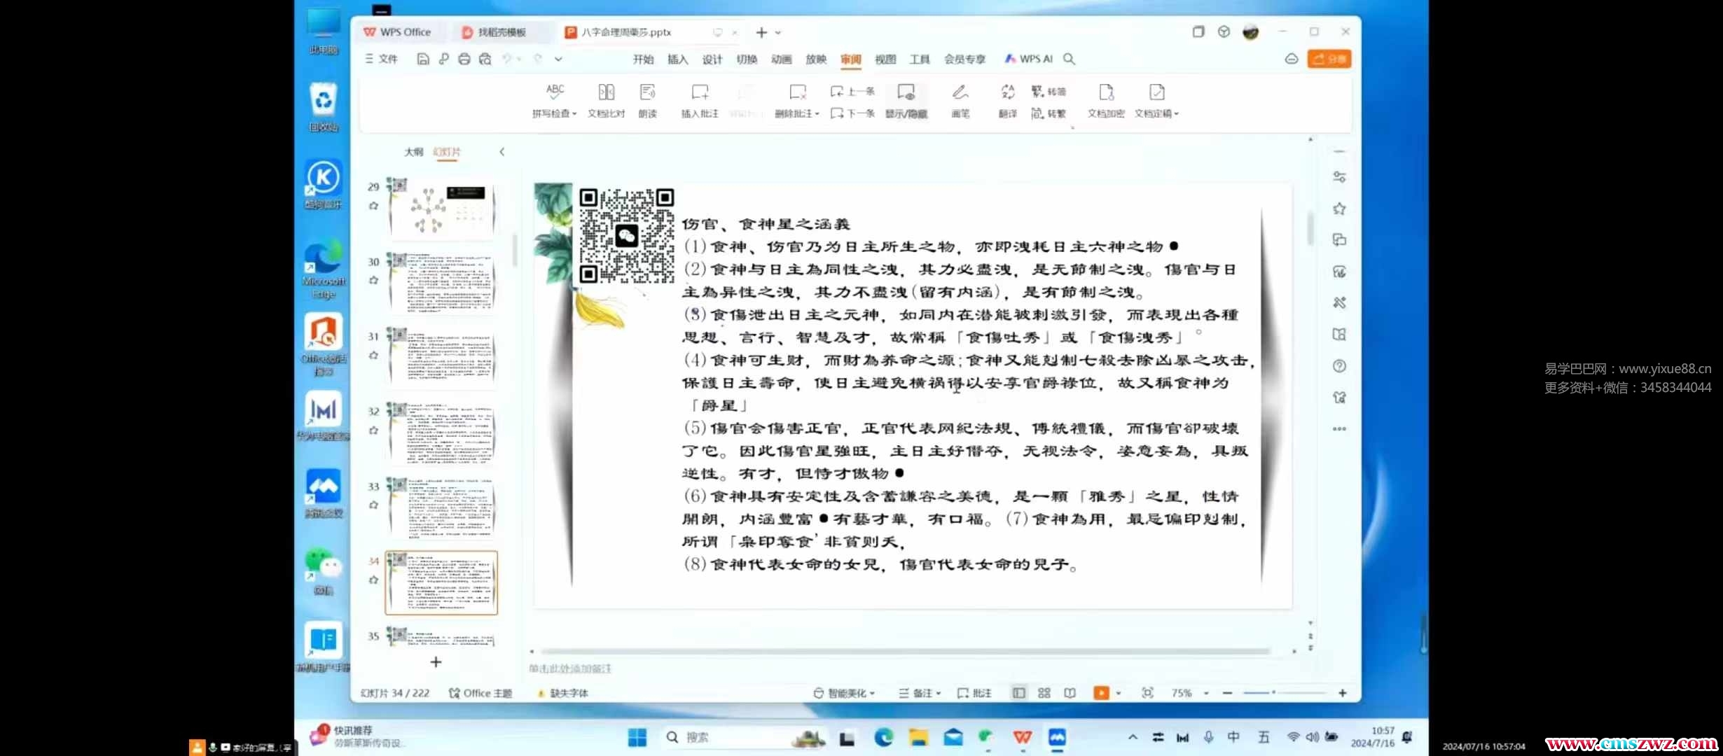Expand 删除批注 dropdown arrow
1723x756 pixels.
(x=817, y=114)
